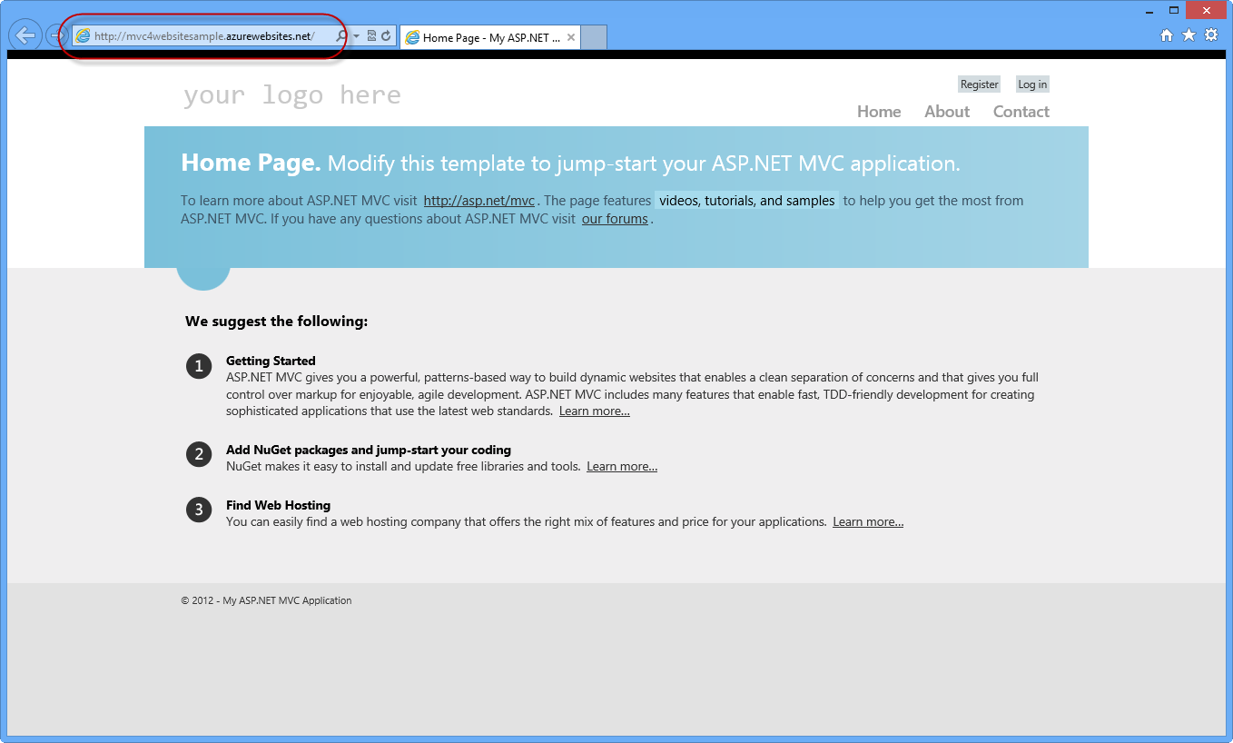Image resolution: width=1233 pixels, height=743 pixels.
Task: Open Favorites with the star icon
Action: click(1189, 34)
